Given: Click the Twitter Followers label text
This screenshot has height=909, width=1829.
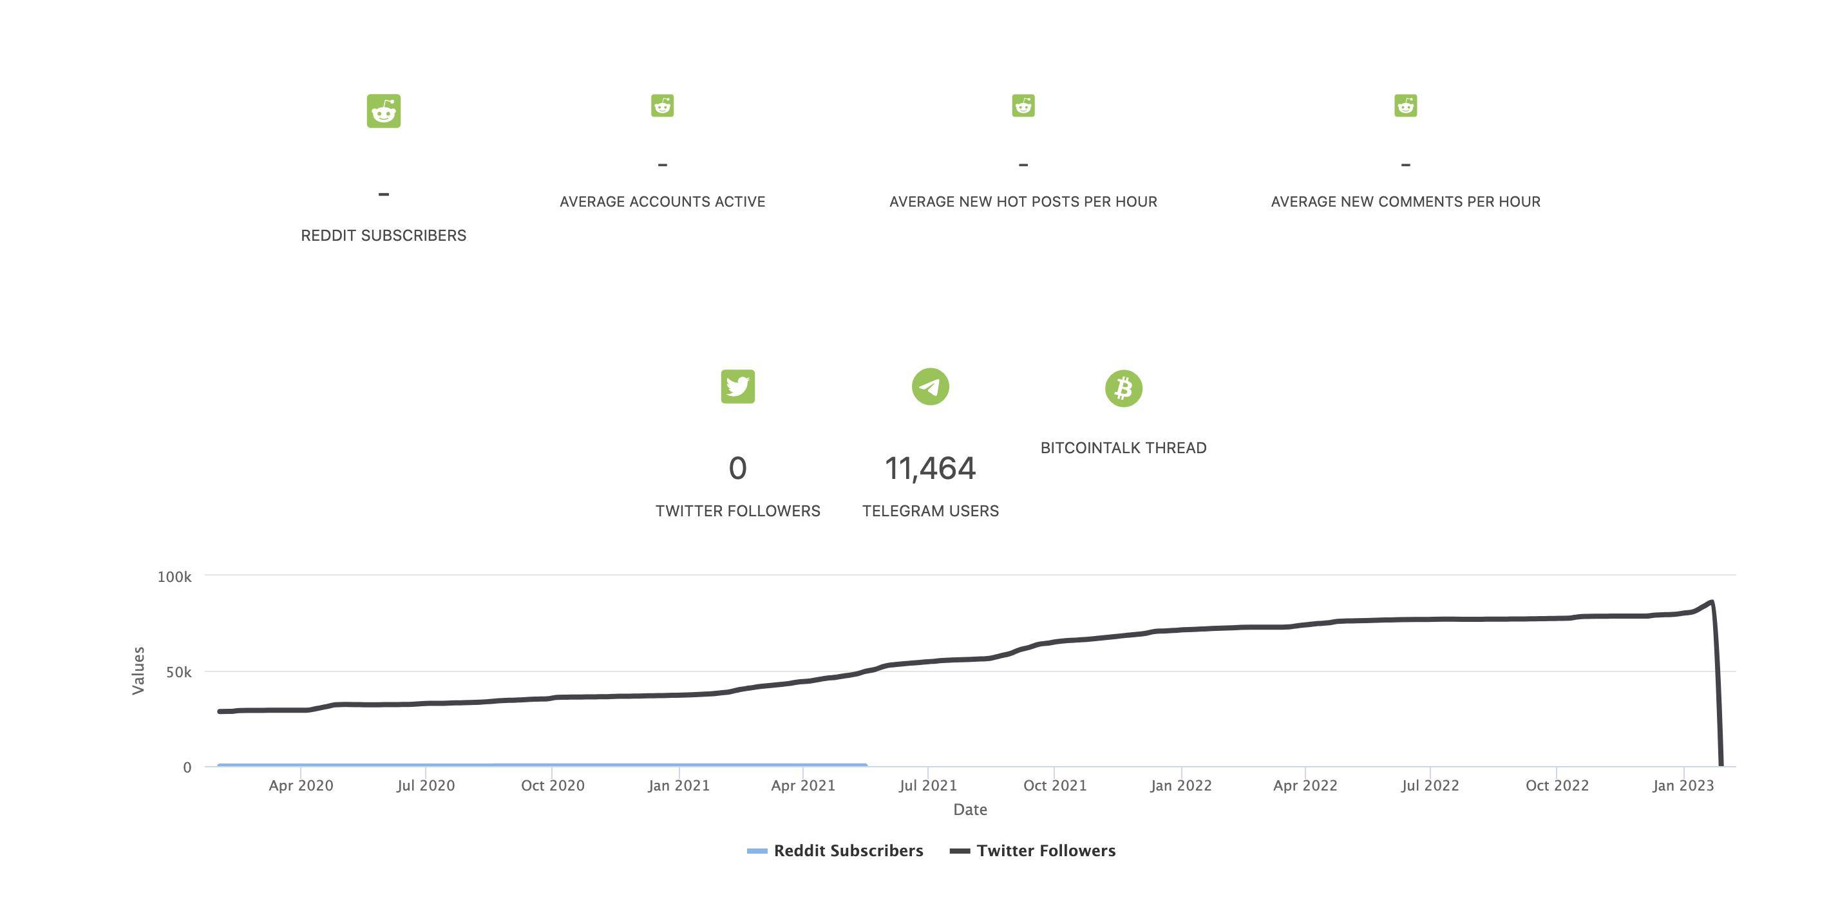Looking at the screenshot, I should [x=737, y=511].
